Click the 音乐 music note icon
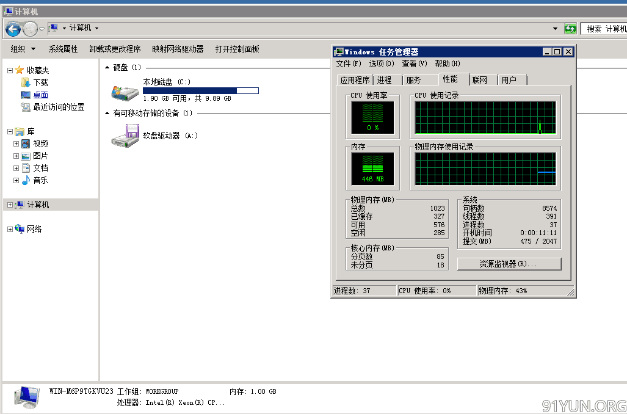Screen dimensions: 627x414 point(26,180)
